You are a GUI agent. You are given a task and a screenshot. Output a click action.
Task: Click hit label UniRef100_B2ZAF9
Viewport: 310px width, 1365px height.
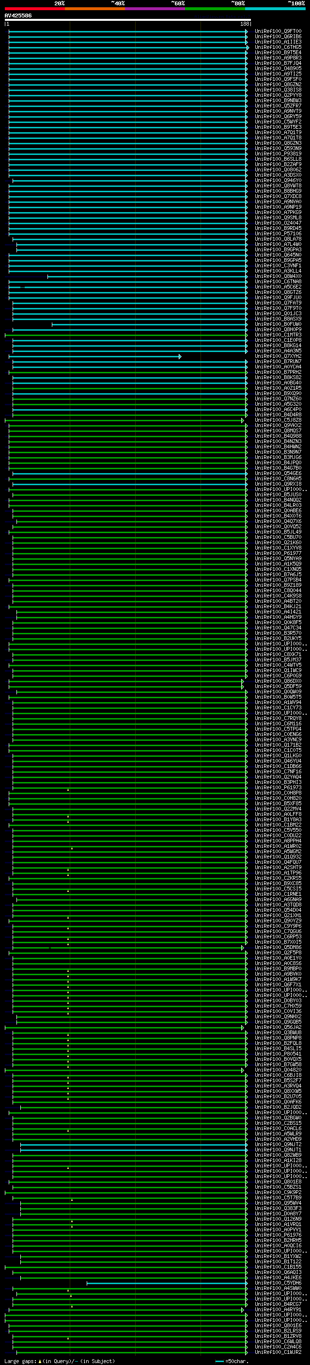tap(278, 164)
